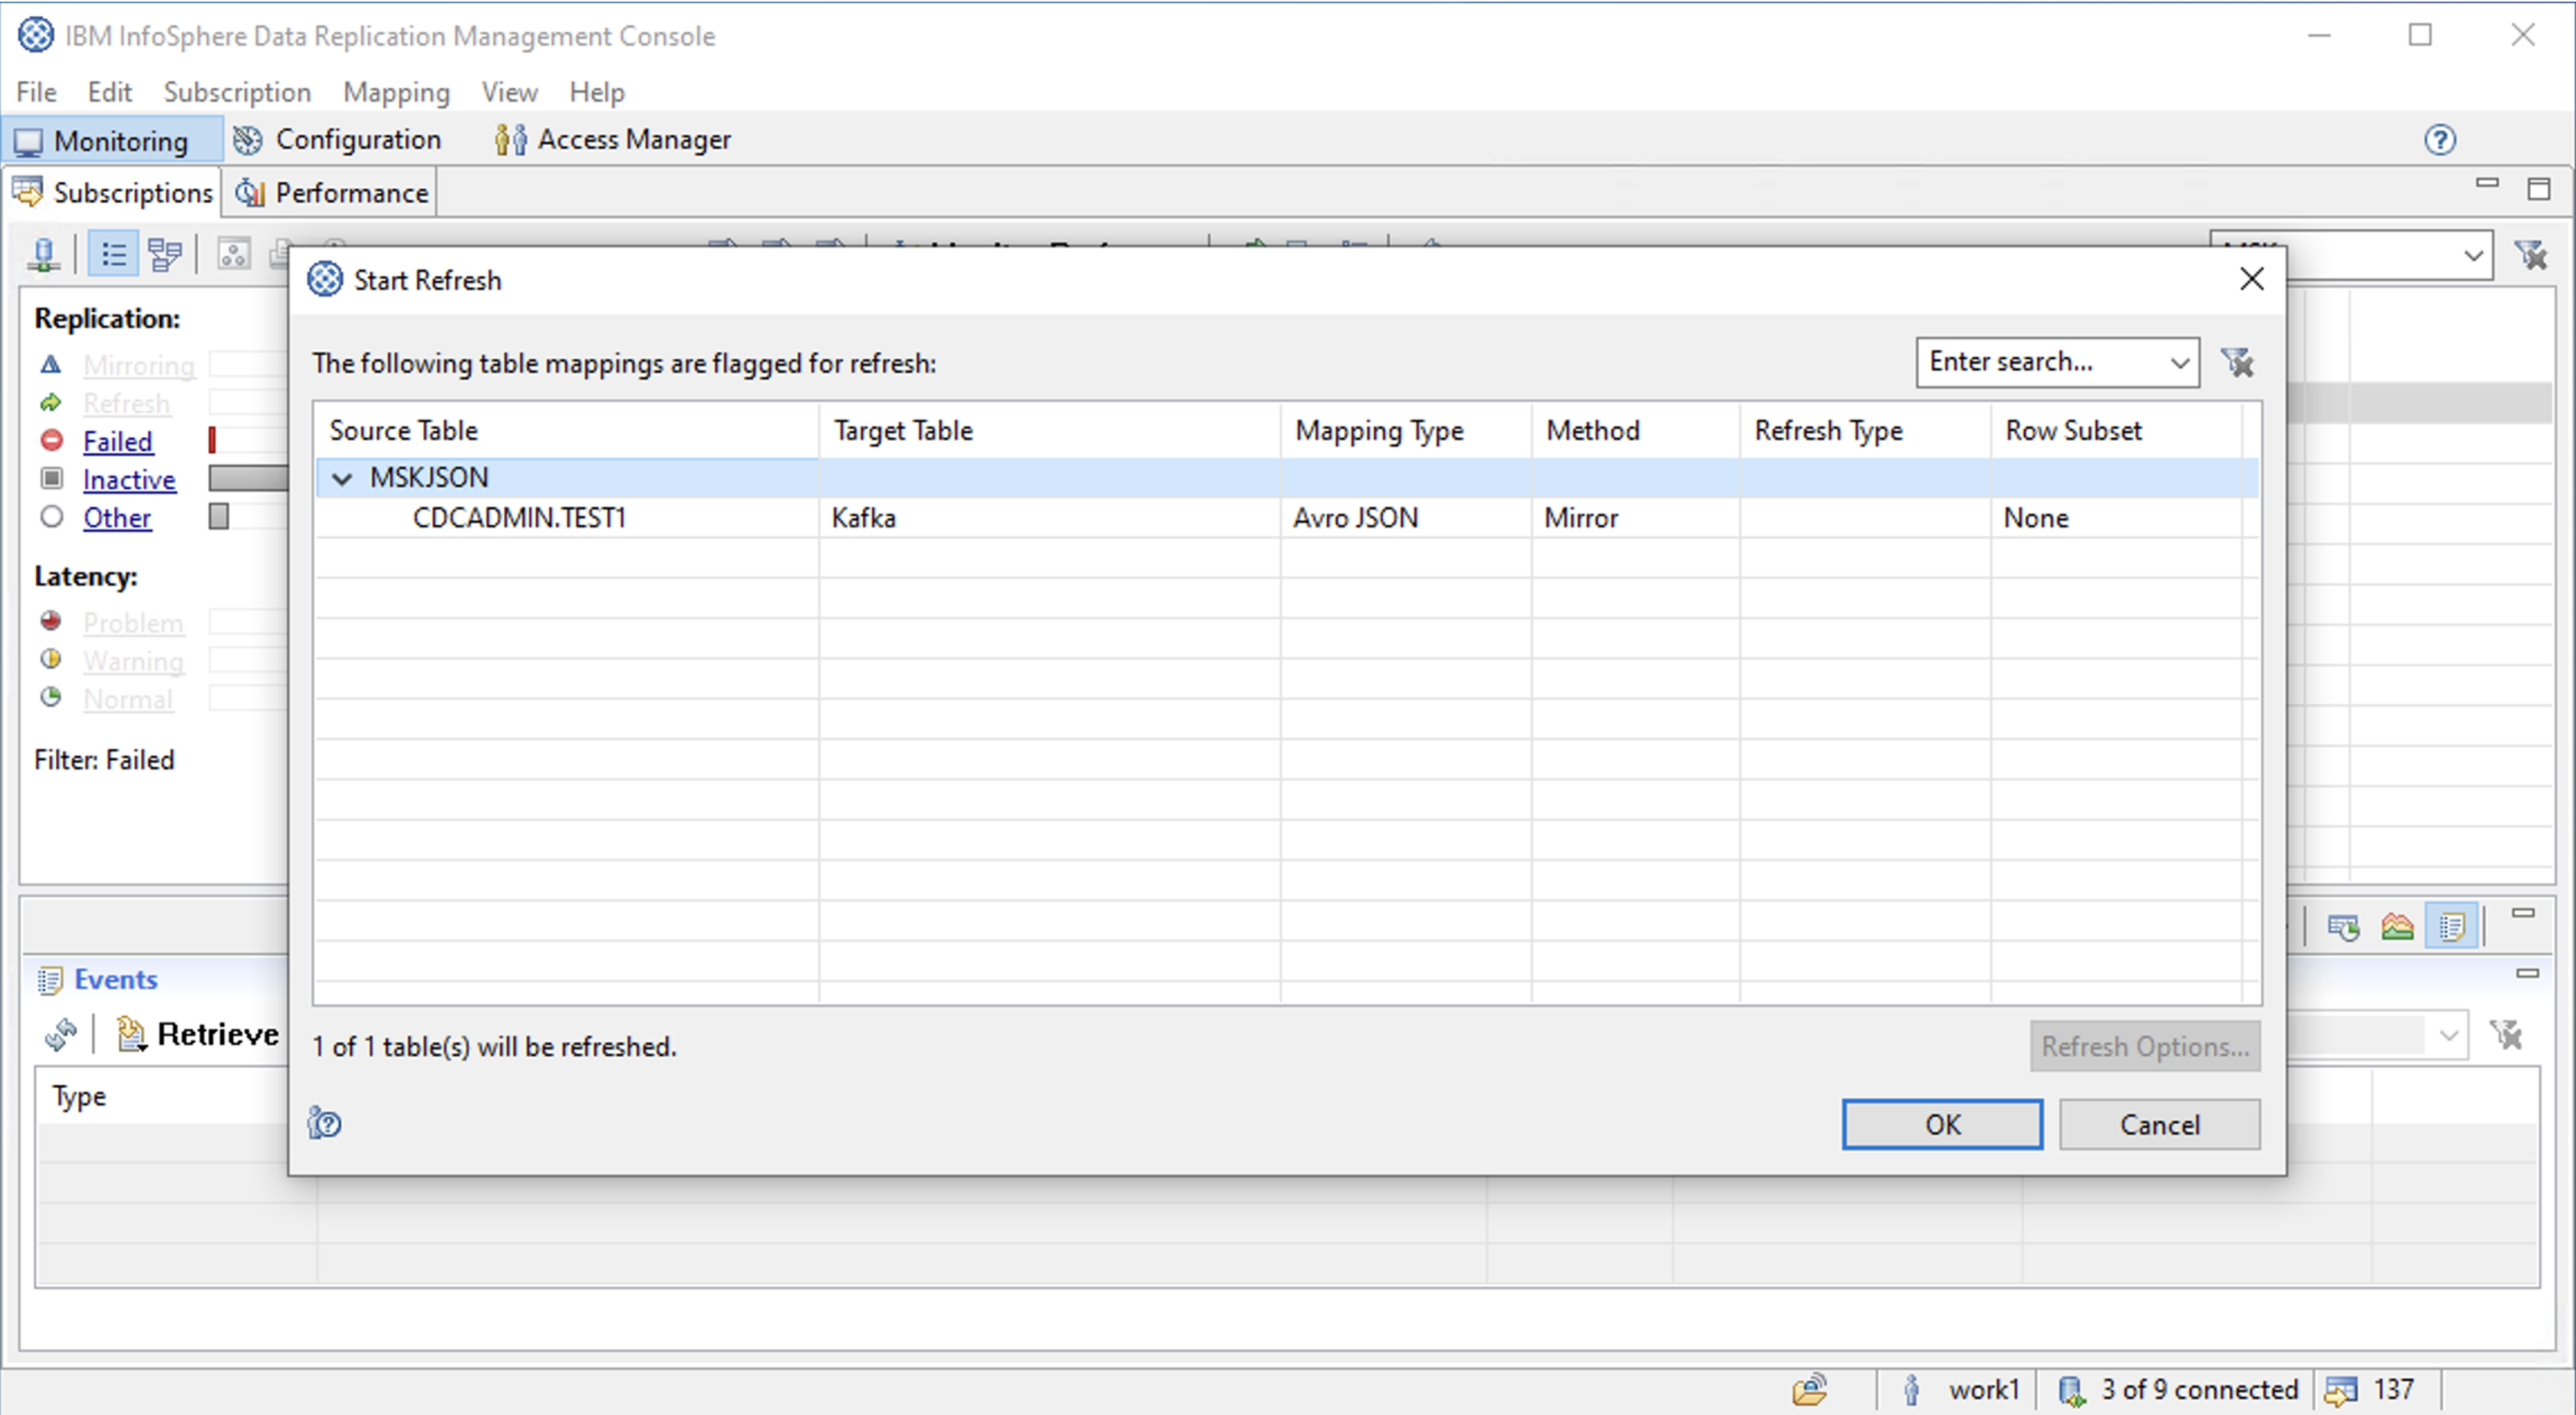Click the datastore connect icon in Subscriptions toolbar
The height and width of the screenshot is (1415, 2576).
pos(44,254)
